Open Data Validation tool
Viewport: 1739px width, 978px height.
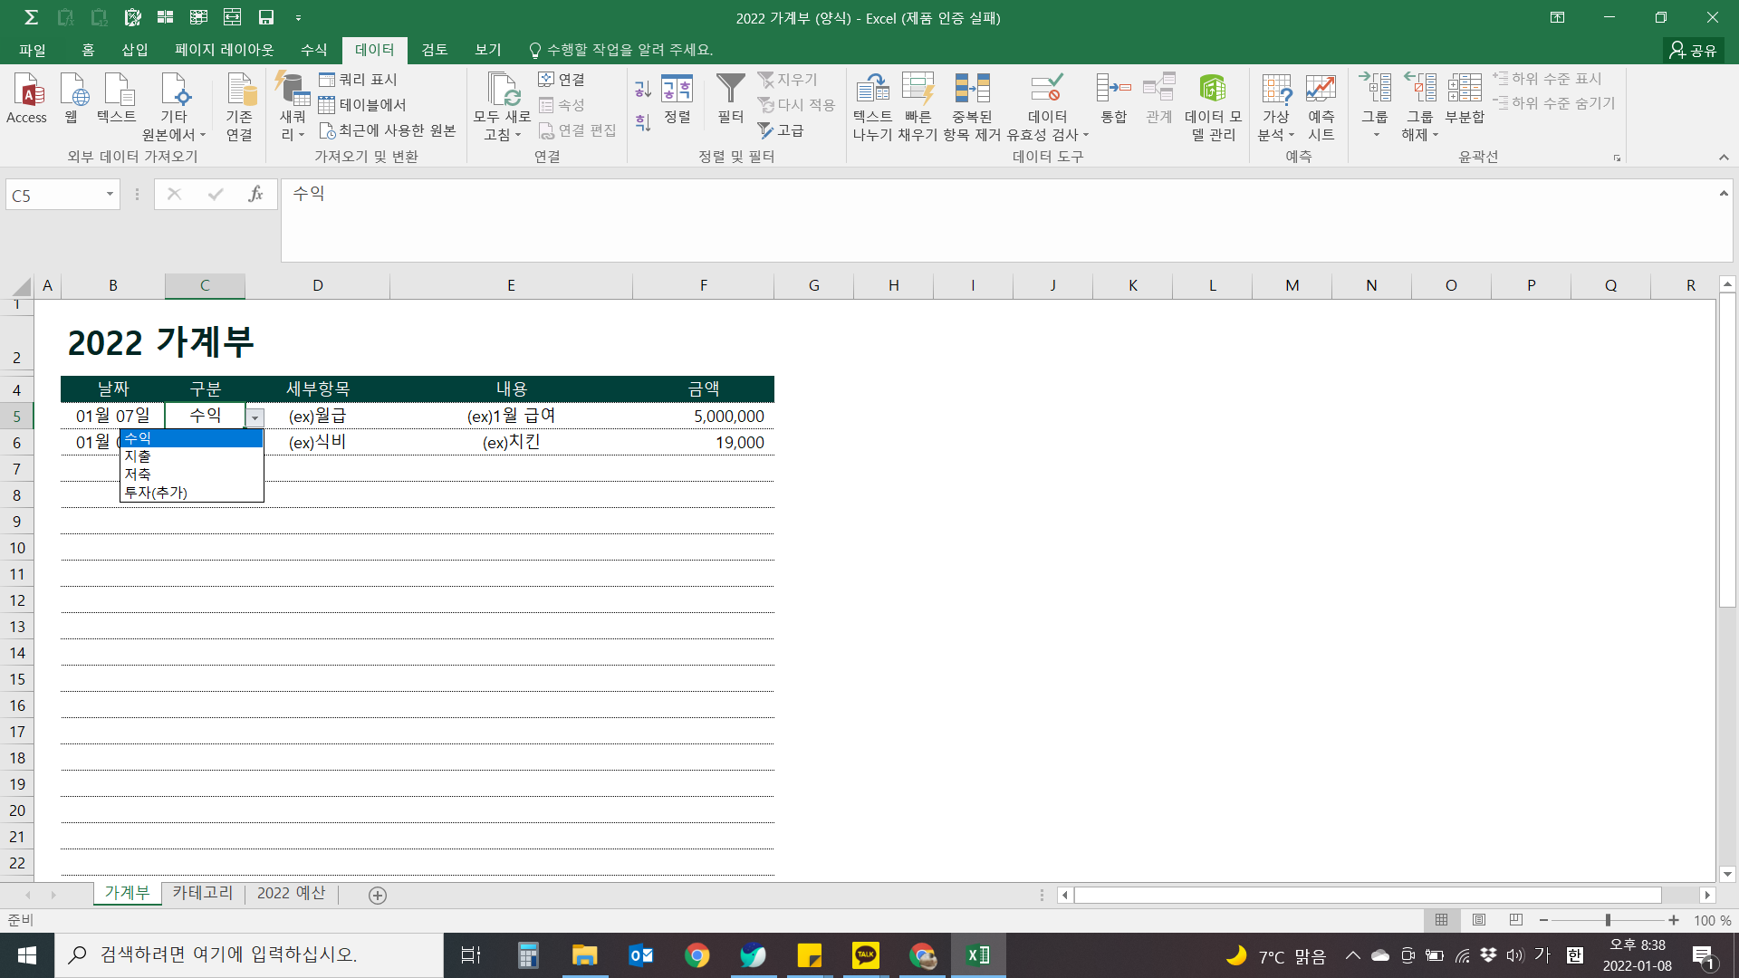click(x=1047, y=90)
